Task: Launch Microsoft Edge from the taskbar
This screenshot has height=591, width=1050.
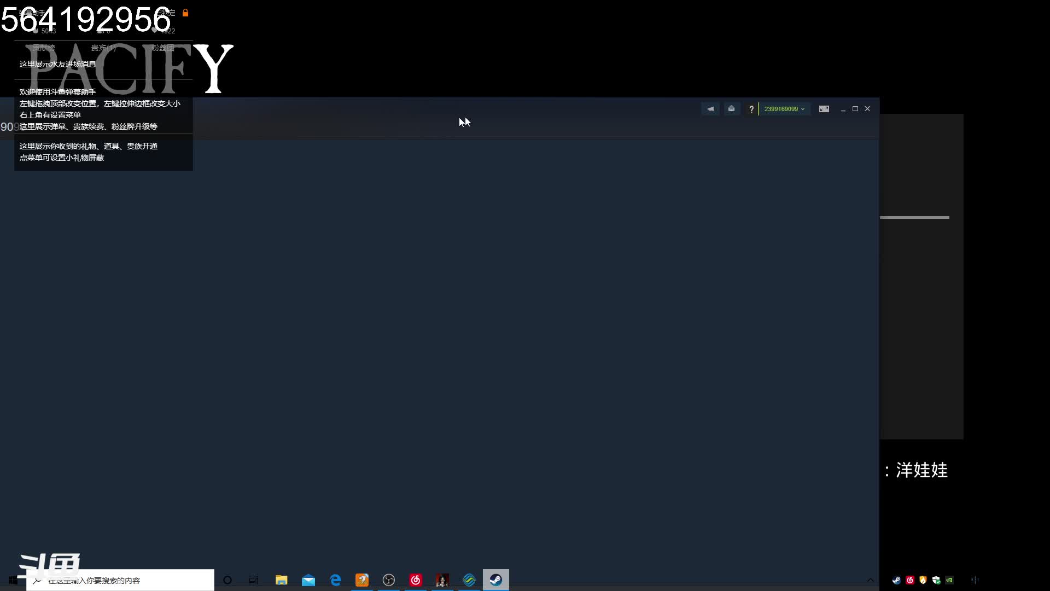Action: [x=335, y=580]
